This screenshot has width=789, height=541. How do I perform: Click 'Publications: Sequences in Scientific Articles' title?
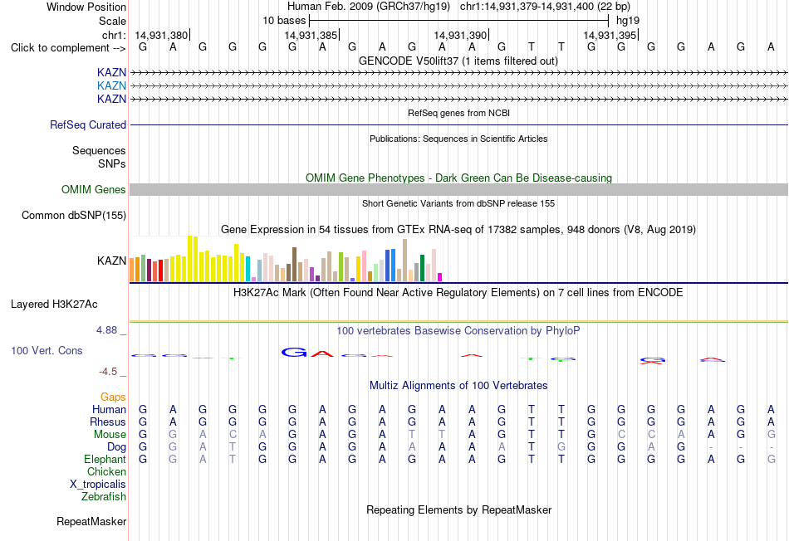[458, 139]
